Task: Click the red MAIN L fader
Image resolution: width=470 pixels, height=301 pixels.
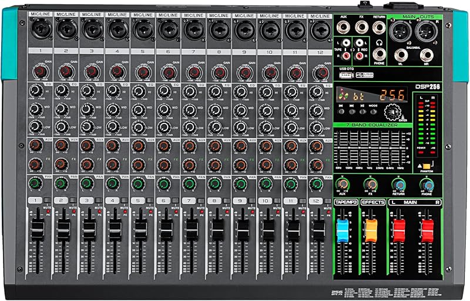Action: point(399,231)
